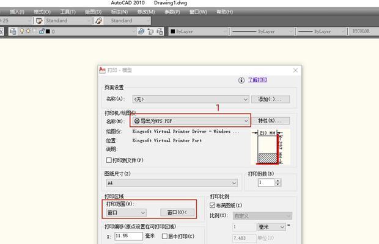This screenshot has width=379, height=244.
Task: Open the ByLayer lineweight dropdown
Action: (322, 31)
